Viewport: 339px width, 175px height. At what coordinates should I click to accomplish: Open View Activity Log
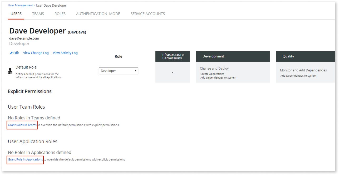pos(65,53)
